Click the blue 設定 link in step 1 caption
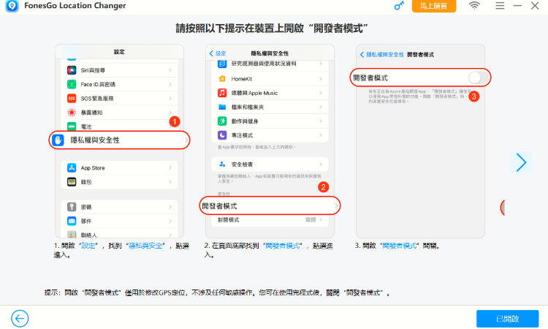The width and height of the screenshot is (548, 329). click(88, 246)
